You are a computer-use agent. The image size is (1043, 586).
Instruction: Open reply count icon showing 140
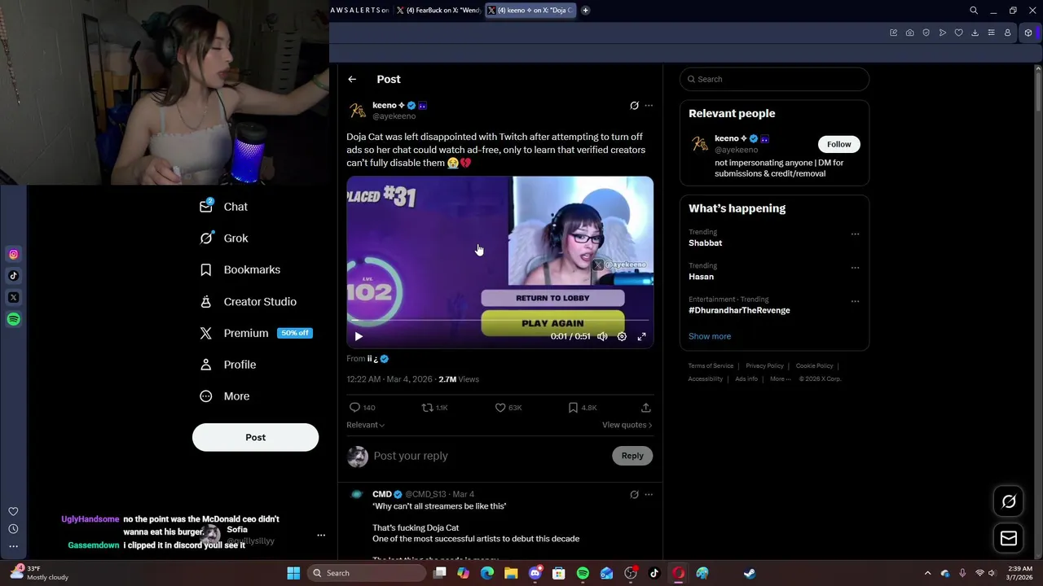coord(363,407)
